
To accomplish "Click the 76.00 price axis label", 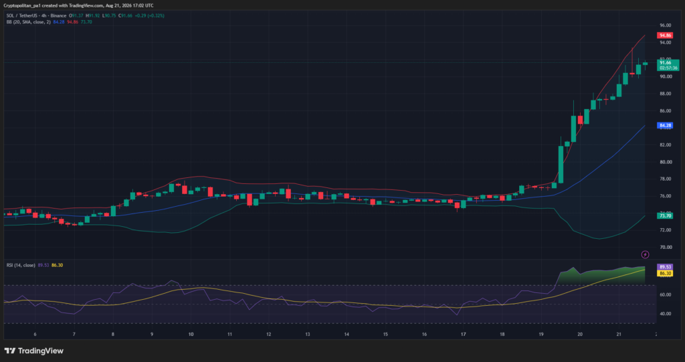I will pos(666,196).
